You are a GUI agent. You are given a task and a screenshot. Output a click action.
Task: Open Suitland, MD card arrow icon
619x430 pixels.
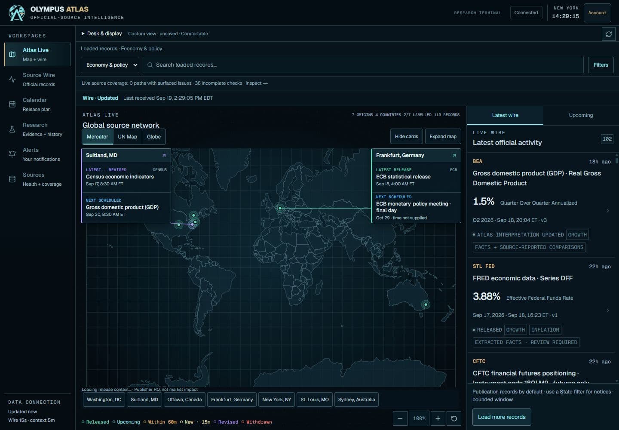[164, 155]
